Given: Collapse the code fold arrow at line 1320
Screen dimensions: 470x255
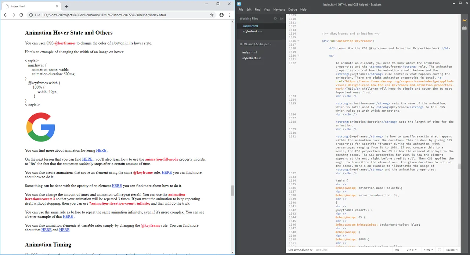Looking at the screenshot, I should (298, 55).
